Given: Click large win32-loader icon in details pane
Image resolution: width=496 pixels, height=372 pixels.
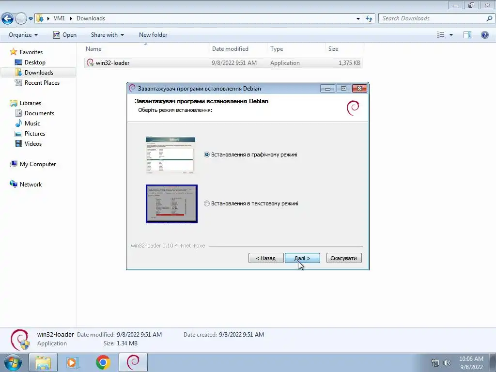Looking at the screenshot, I should click(x=19, y=340).
